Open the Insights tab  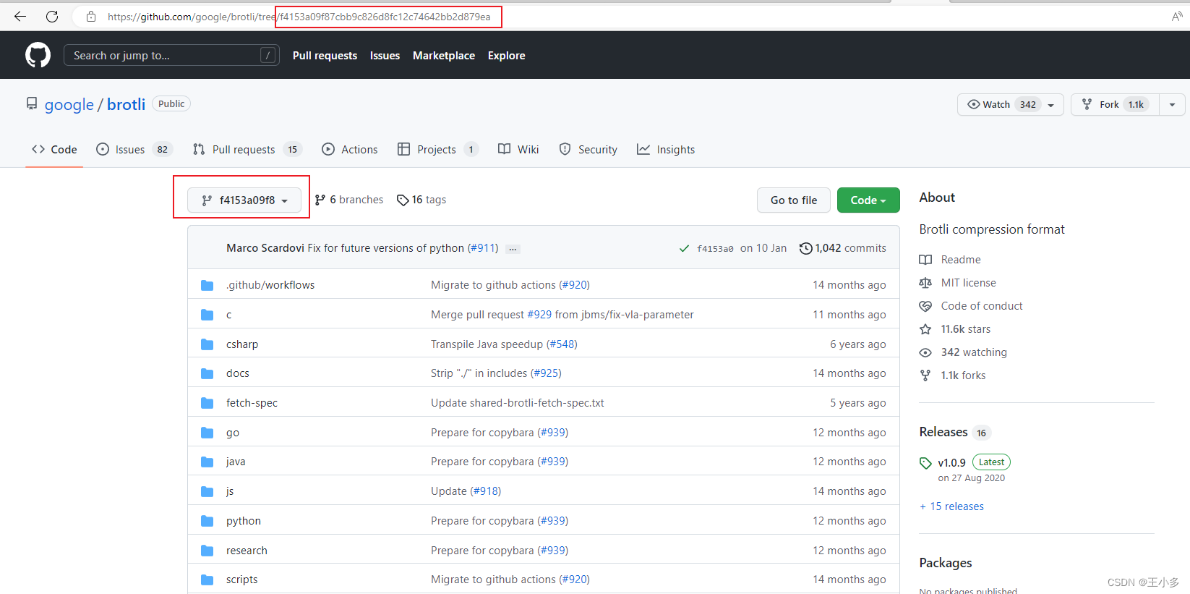(x=666, y=149)
